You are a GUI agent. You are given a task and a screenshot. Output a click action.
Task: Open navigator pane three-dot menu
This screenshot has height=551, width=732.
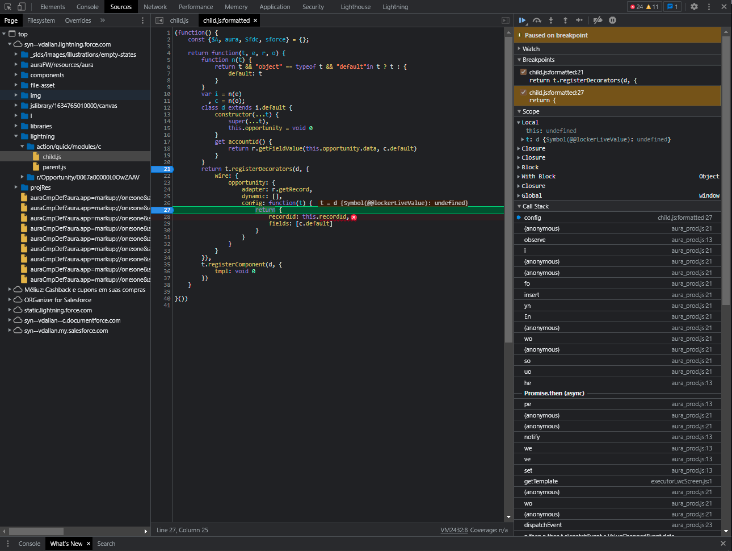coord(142,20)
